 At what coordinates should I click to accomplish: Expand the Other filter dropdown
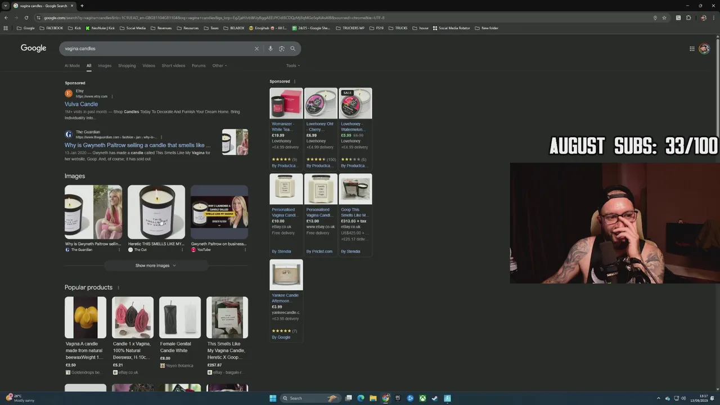coord(219,65)
